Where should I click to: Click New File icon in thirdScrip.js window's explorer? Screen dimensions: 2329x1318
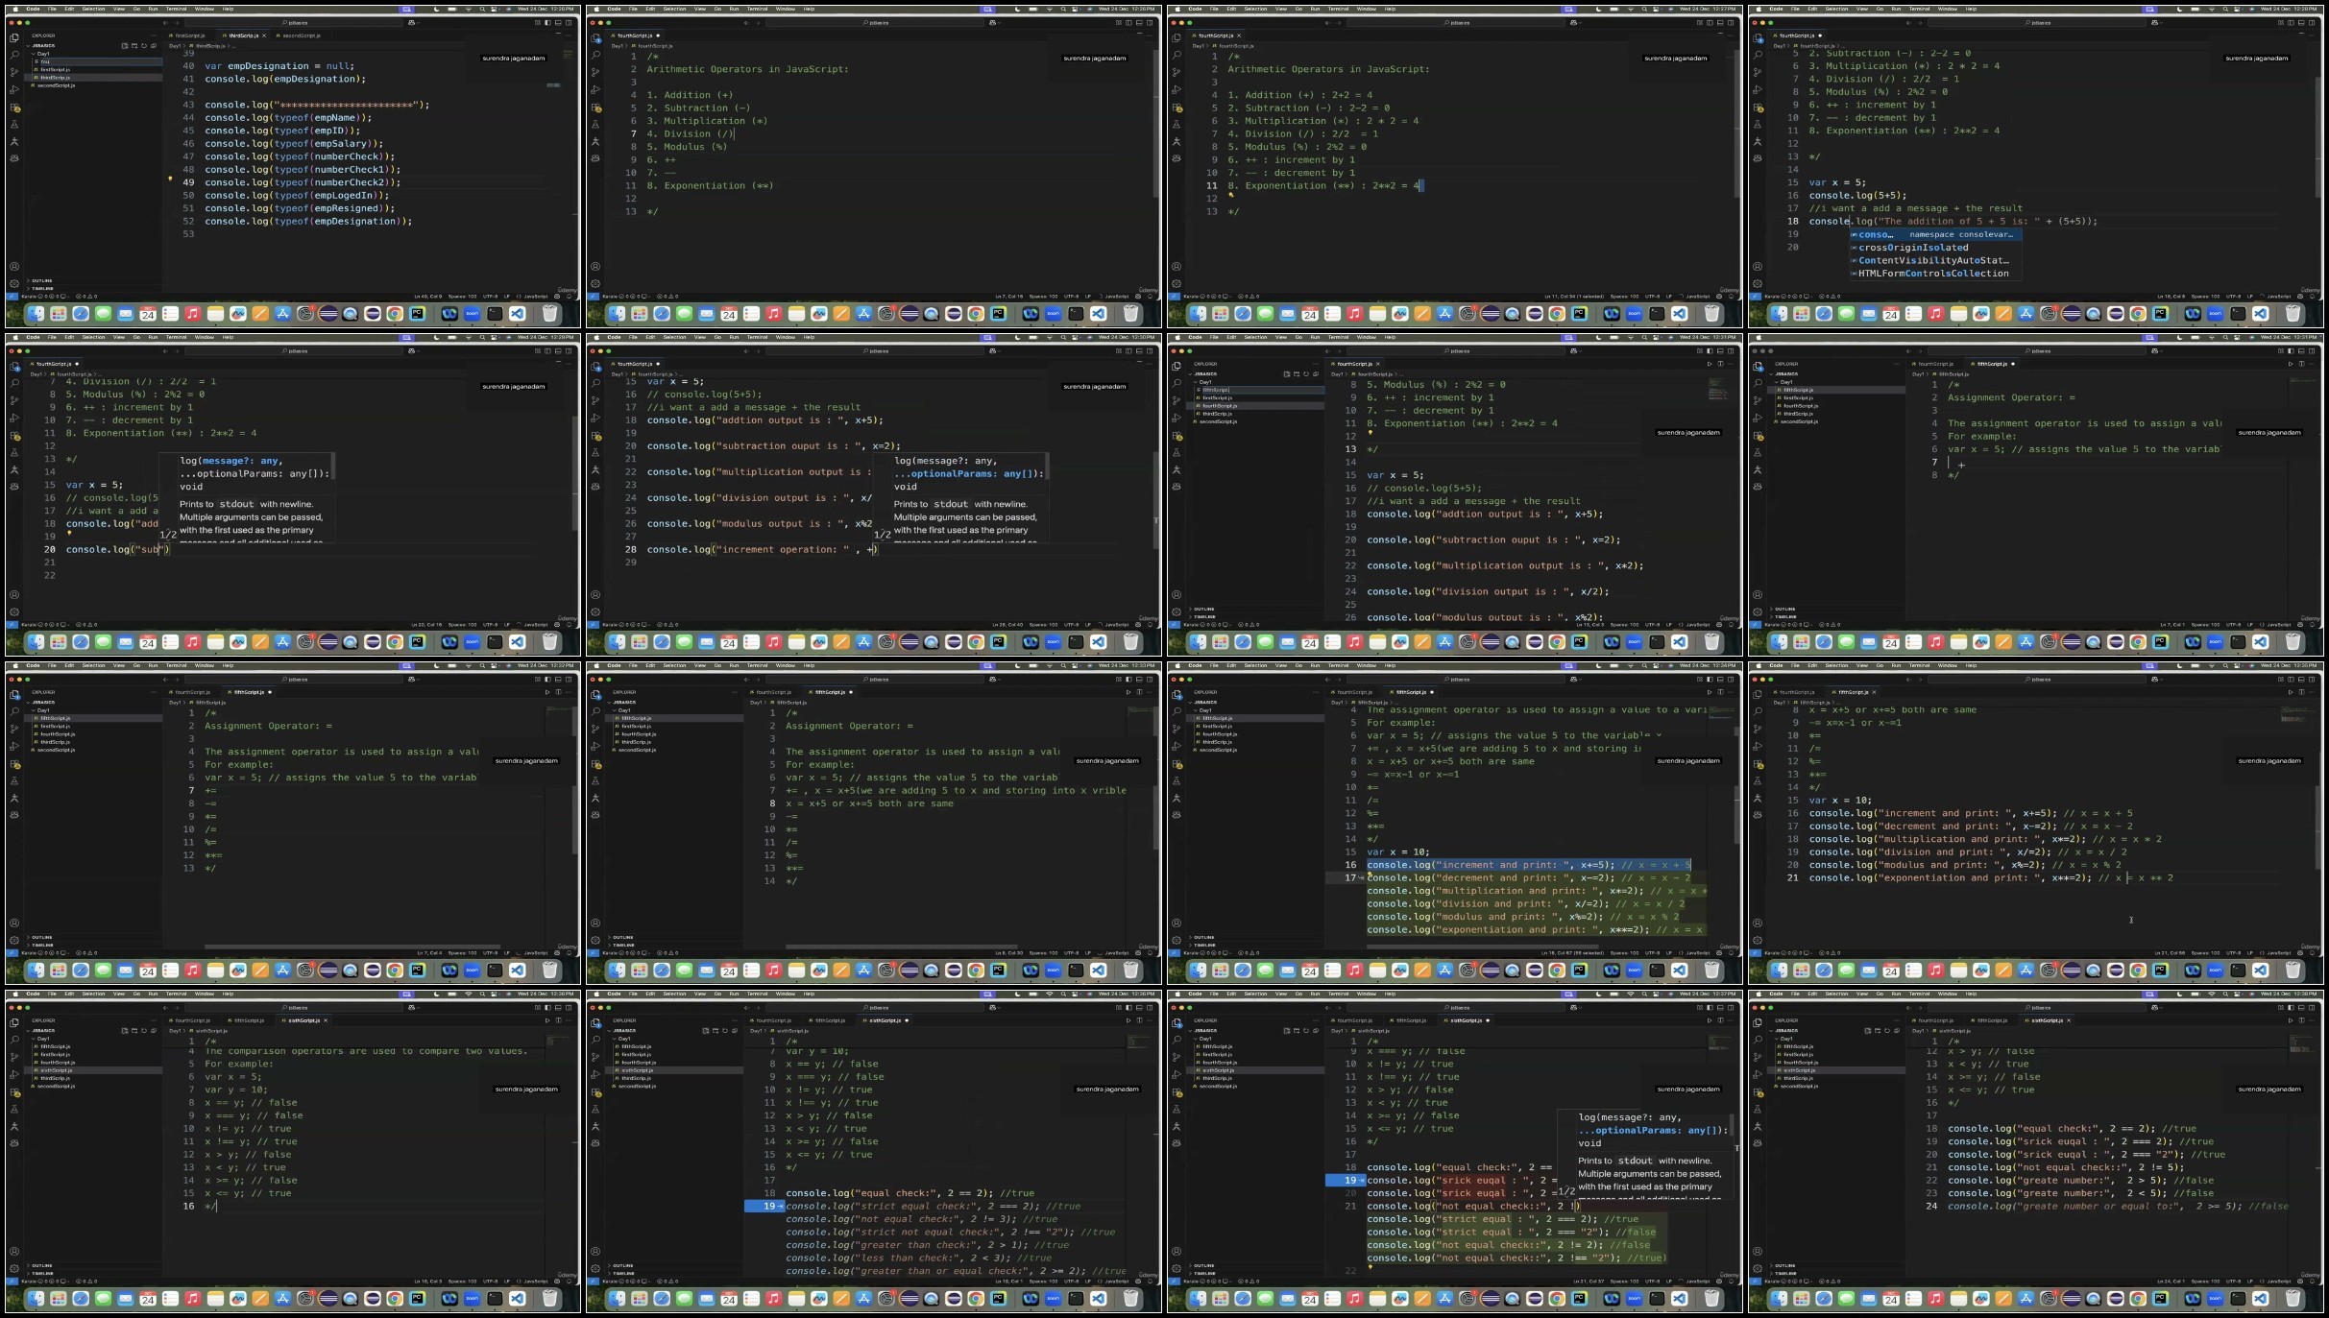click(124, 45)
